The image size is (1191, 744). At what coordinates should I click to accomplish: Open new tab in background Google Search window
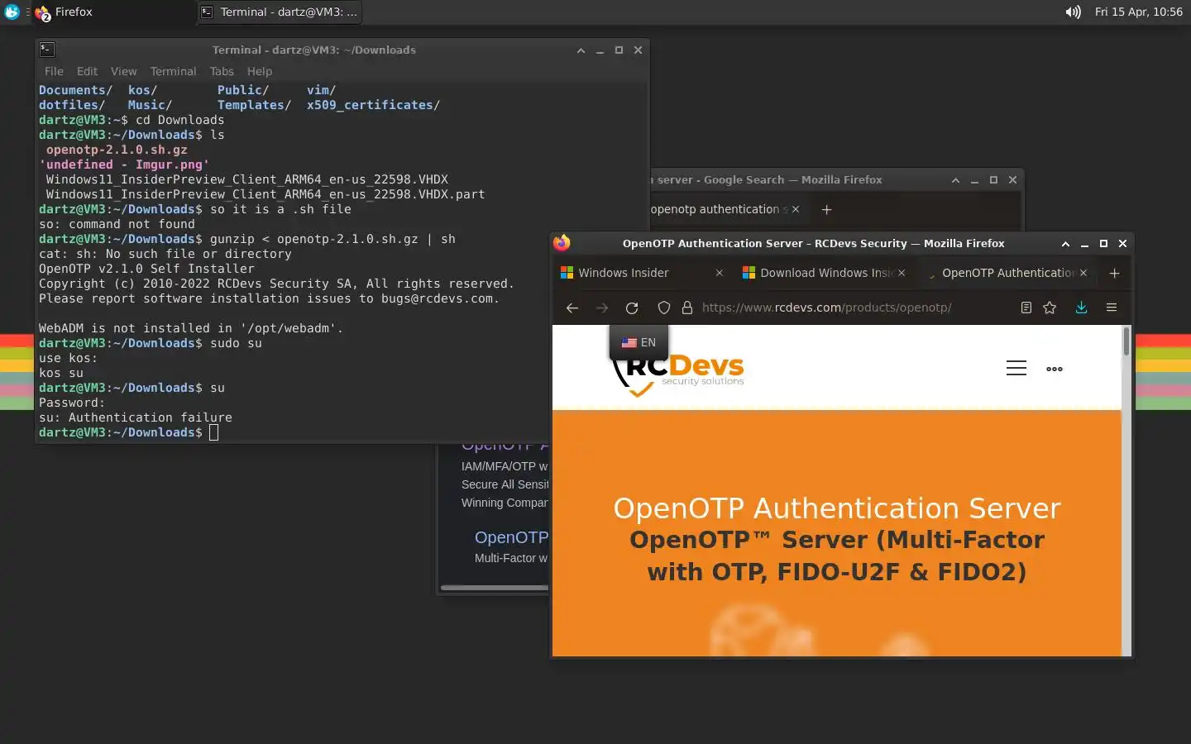tap(826, 210)
